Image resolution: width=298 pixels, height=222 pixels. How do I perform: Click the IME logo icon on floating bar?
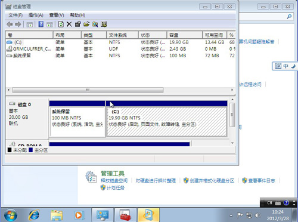coord(278,66)
